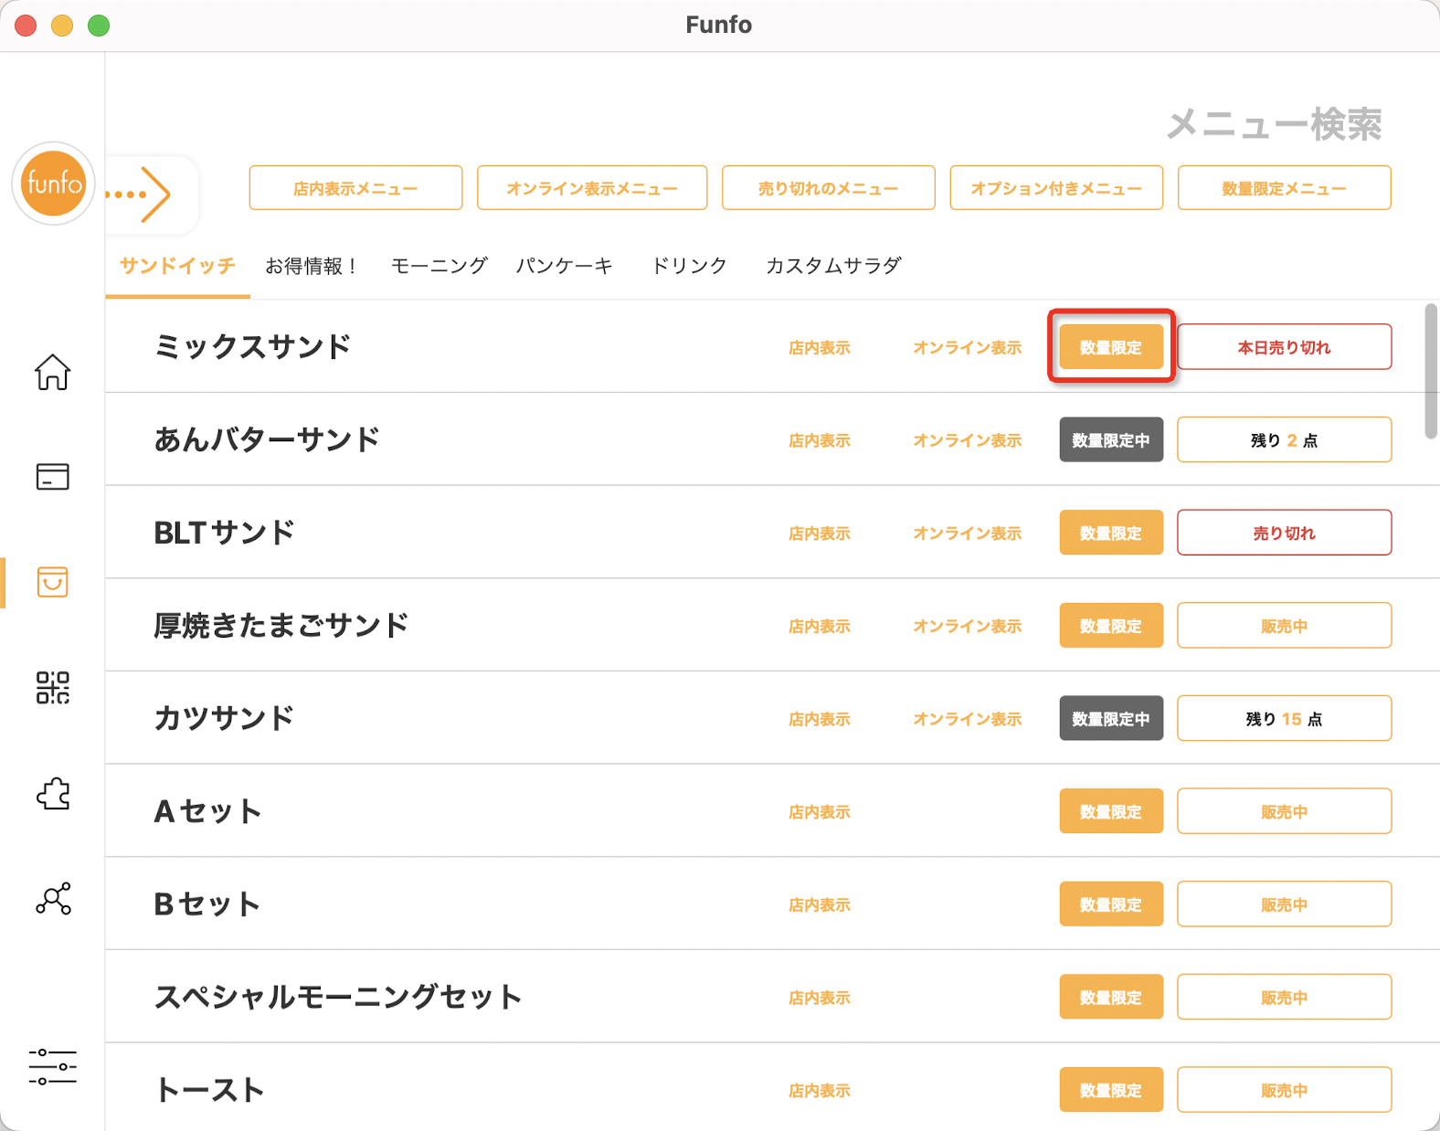
Task: Select the サンドイッチ tab
Action: (177, 266)
